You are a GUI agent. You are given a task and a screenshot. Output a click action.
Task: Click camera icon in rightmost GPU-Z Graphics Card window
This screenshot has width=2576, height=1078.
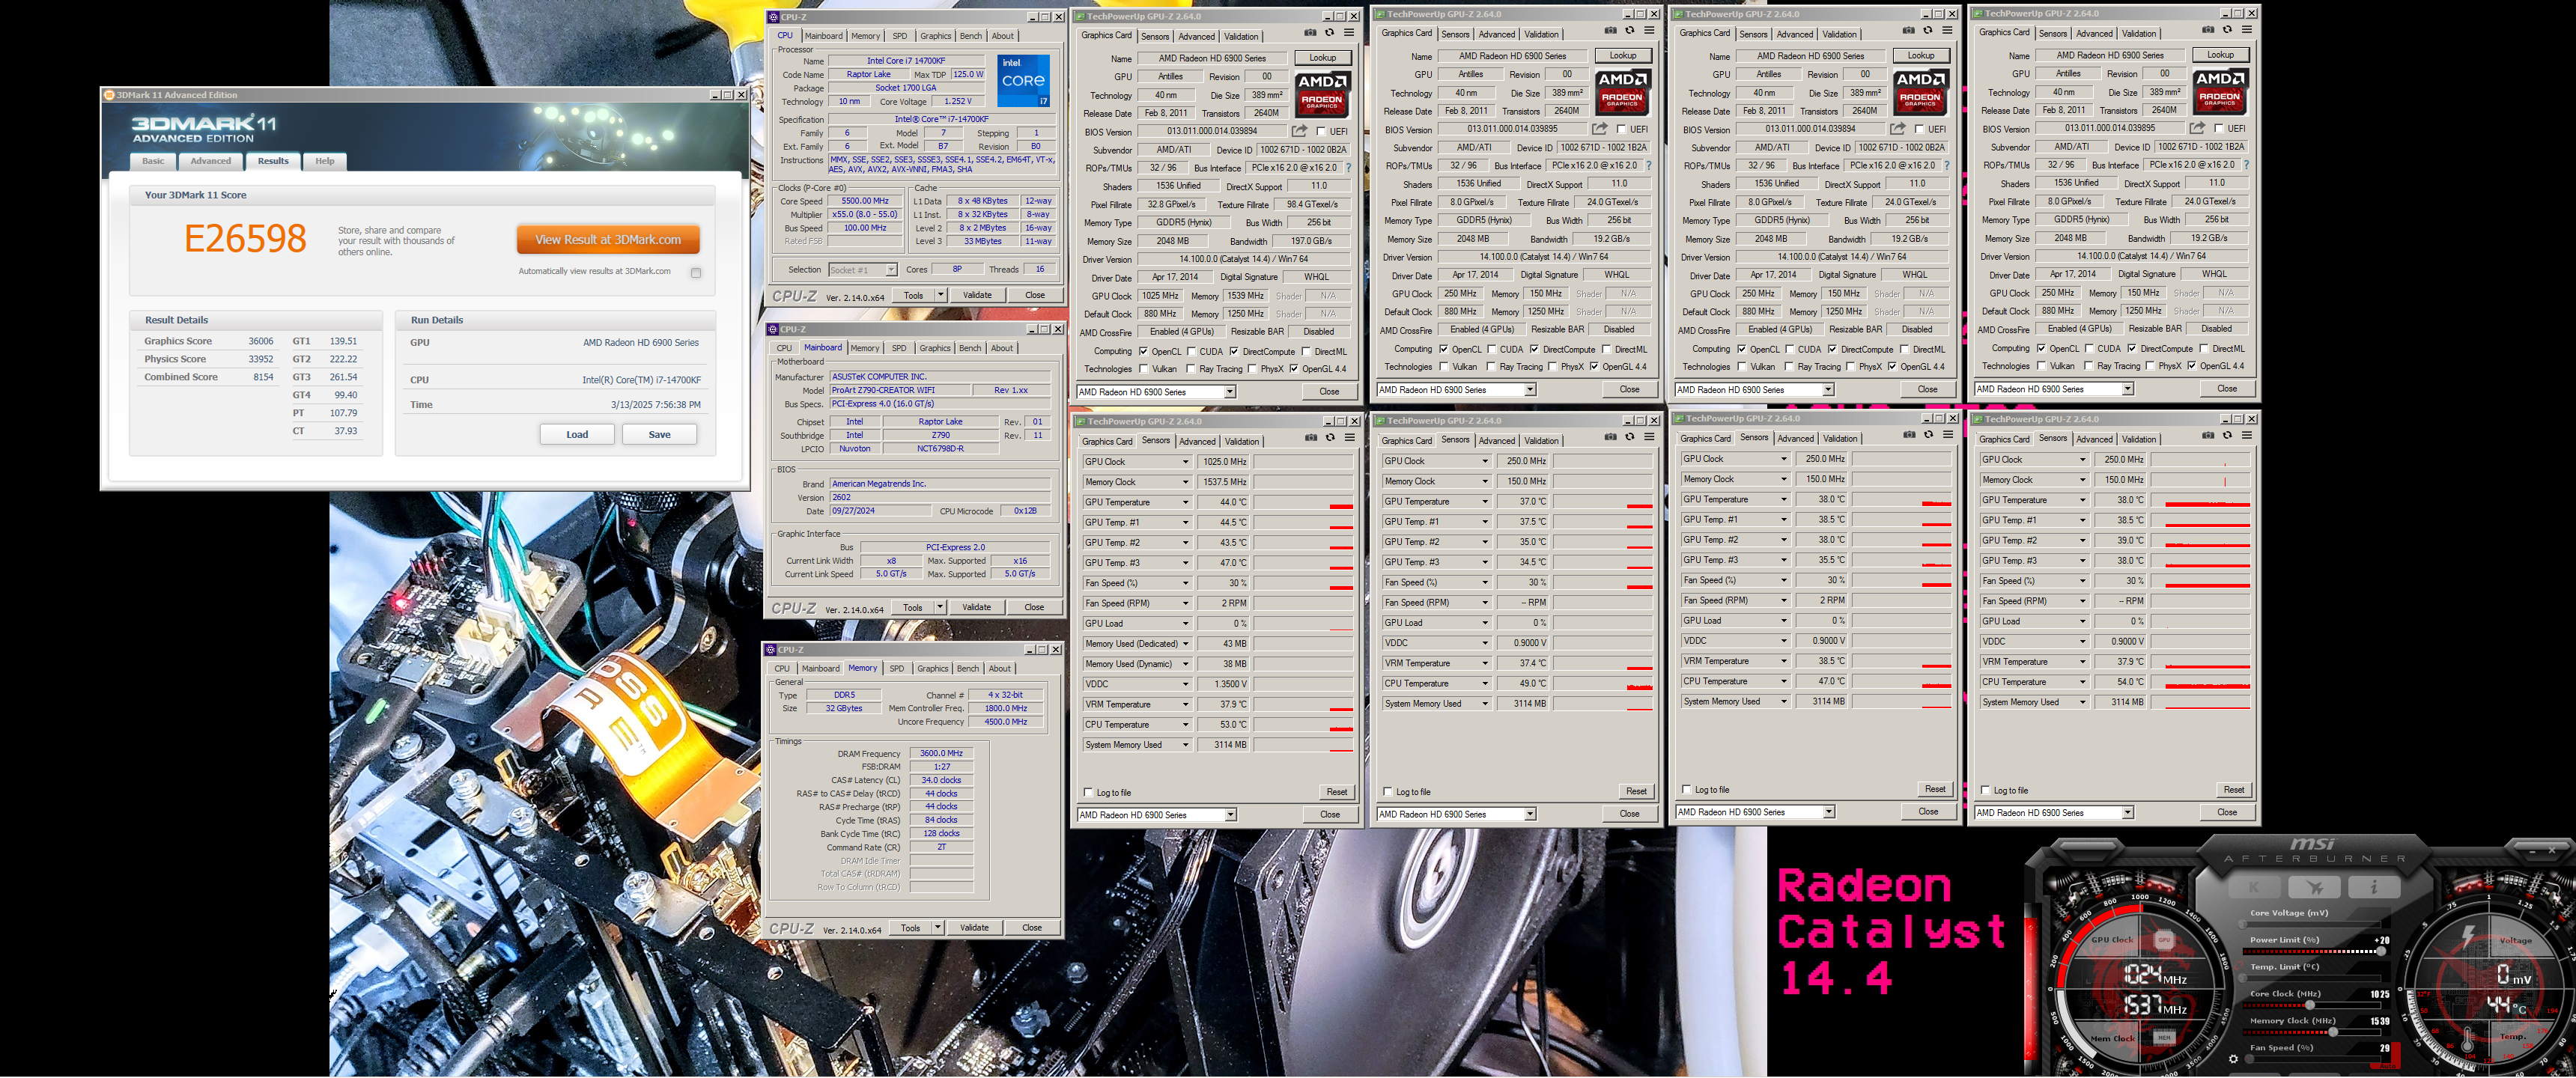pyautogui.click(x=2208, y=29)
